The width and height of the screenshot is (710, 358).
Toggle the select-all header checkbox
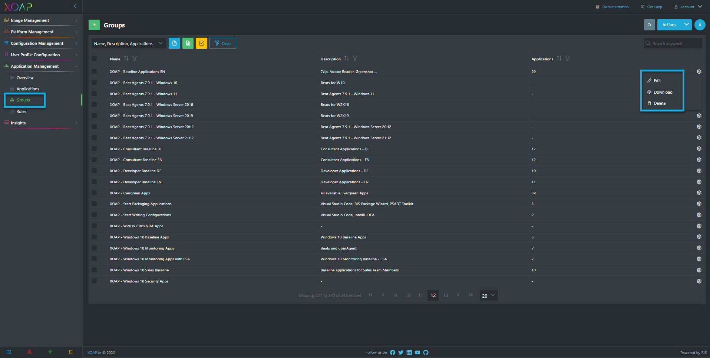coord(94,58)
